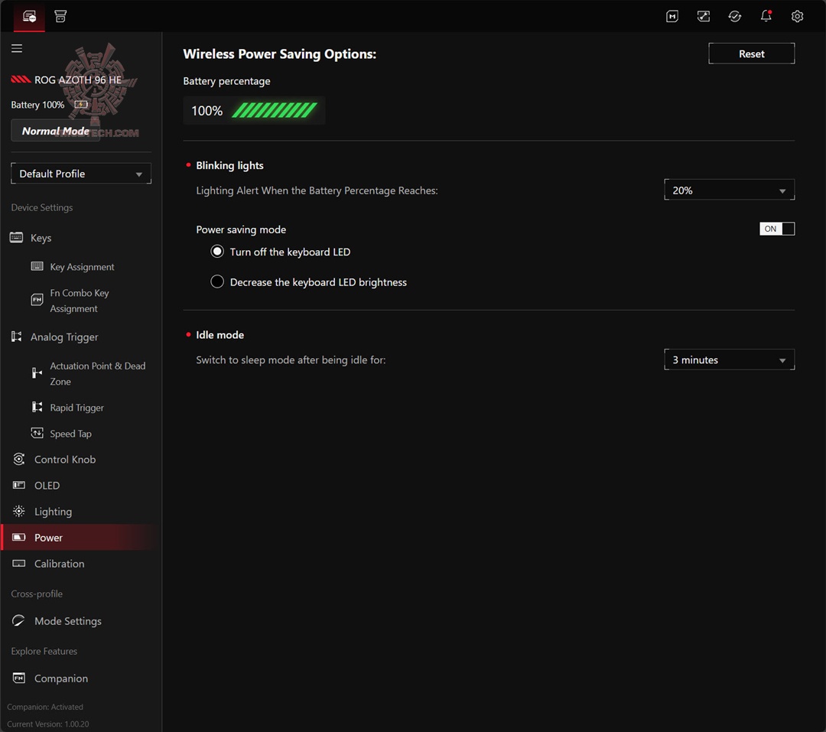This screenshot has height=732, width=826.
Task: Click the Fn Combo Key Assignment icon
Action: [x=37, y=300]
